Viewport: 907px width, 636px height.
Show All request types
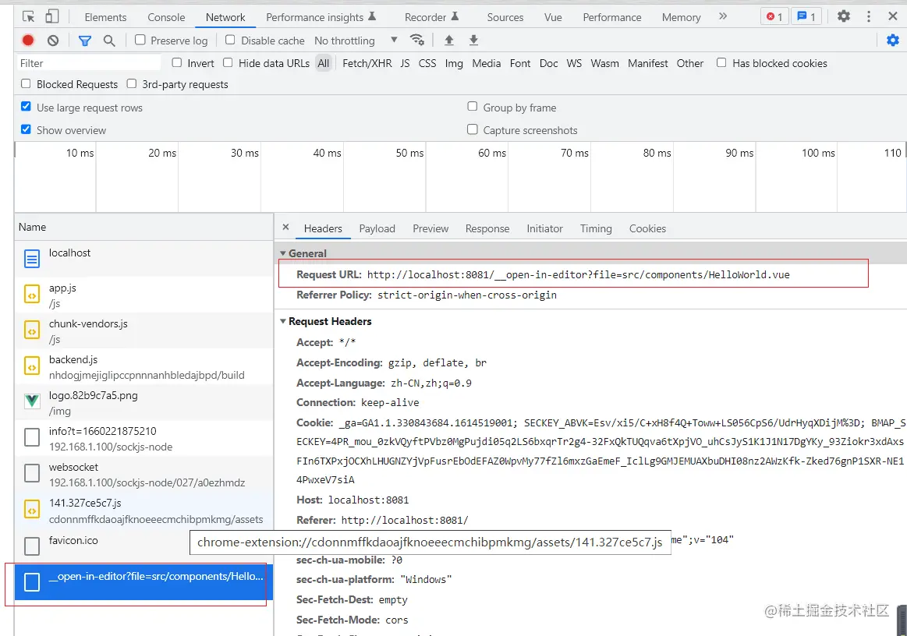(x=324, y=63)
